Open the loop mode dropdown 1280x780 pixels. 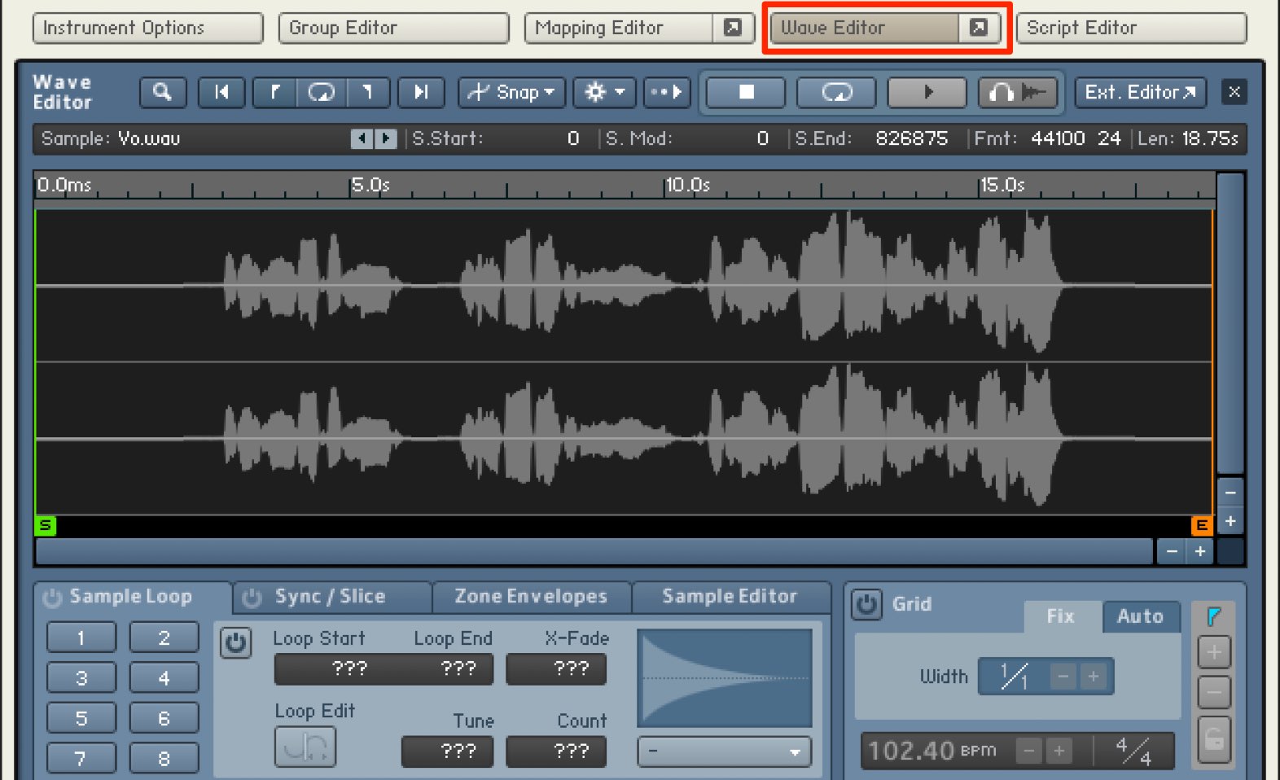(725, 752)
